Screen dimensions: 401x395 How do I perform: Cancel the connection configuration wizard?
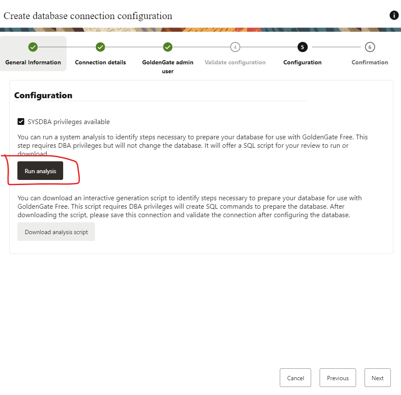pyautogui.click(x=295, y=378)
